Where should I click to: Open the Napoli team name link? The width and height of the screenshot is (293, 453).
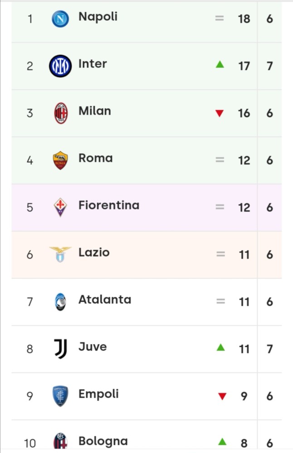pyautogui.click(x=98, y=17)
